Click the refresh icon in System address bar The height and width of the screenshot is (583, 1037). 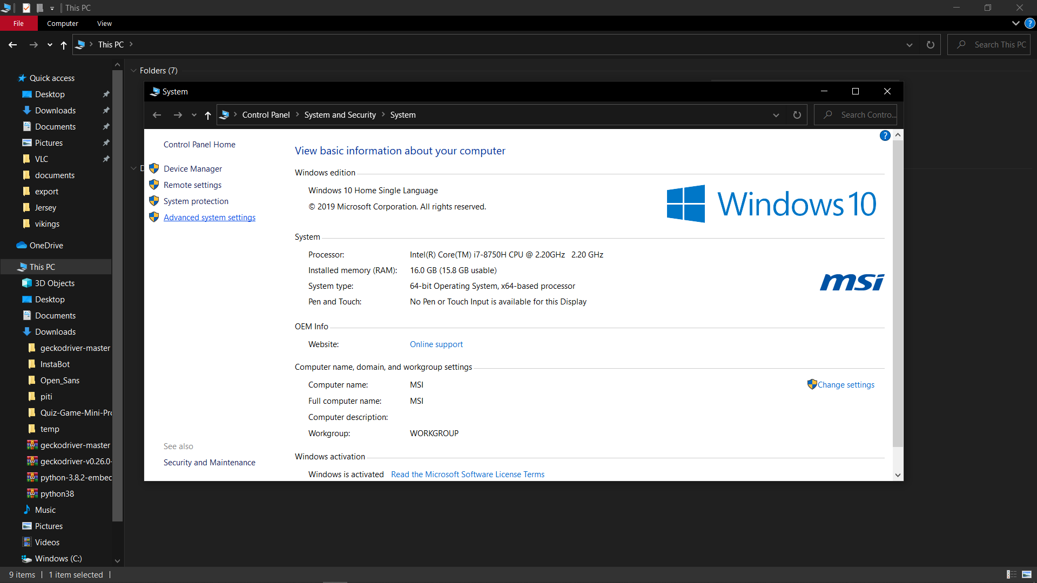pyautogui.click(x=797, y=115)
